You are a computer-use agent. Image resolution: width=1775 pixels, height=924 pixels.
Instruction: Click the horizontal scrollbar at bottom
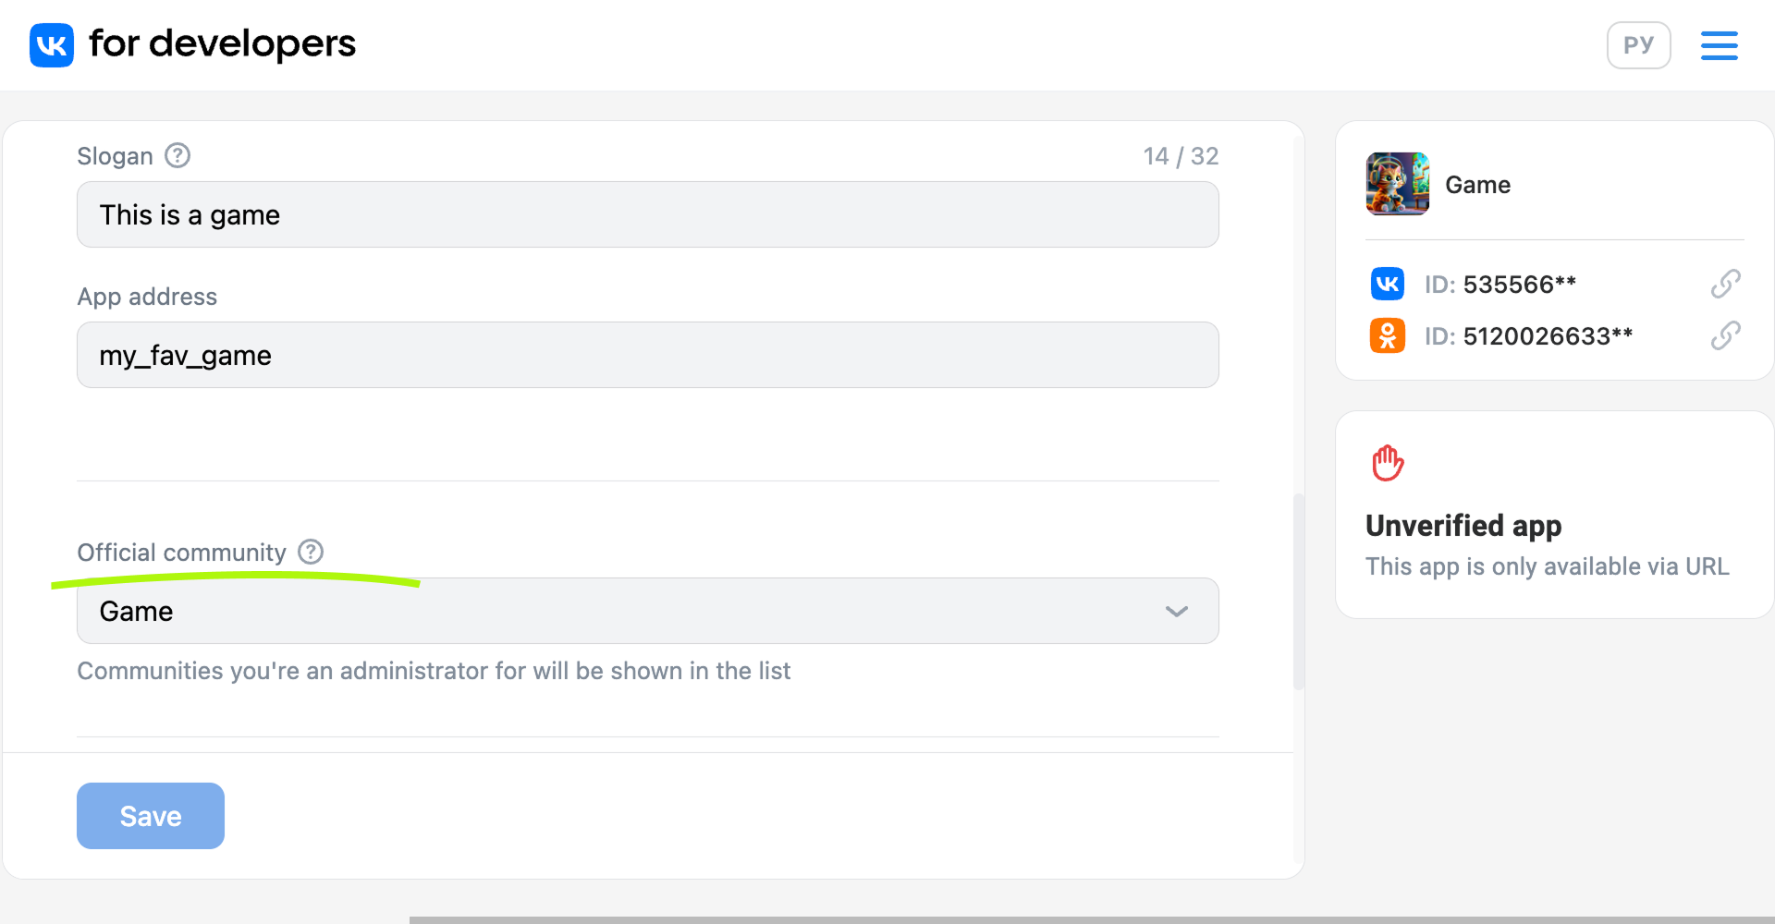point(1091,919)
